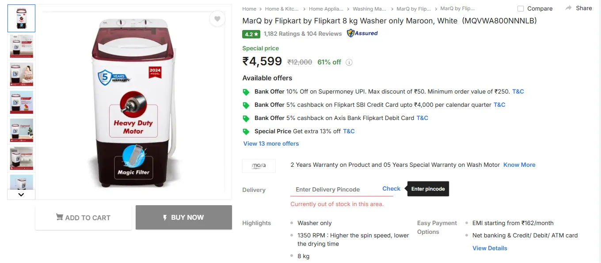The height and width of the screenshot is (263, 601).
Task: Click Check next to the pincode field
Action: [391, 188]
